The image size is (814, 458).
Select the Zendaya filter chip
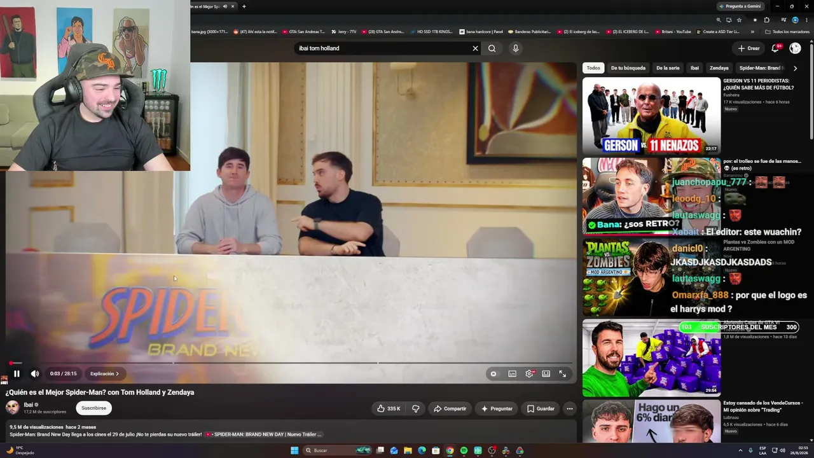[719, 68]
